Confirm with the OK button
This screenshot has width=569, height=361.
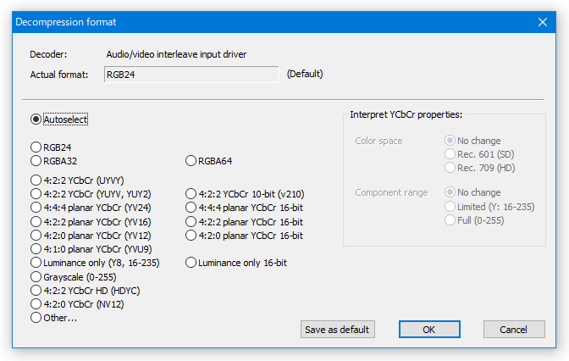pos(429,330)
